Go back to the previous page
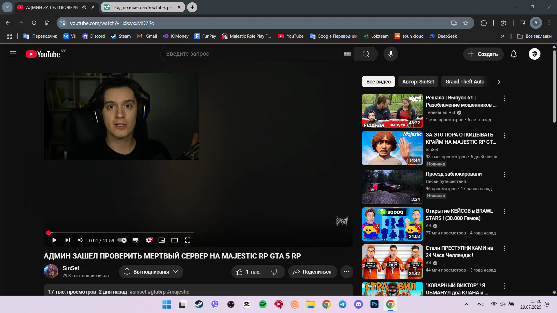Screen dimensions: 557x313 pos(8,23)
